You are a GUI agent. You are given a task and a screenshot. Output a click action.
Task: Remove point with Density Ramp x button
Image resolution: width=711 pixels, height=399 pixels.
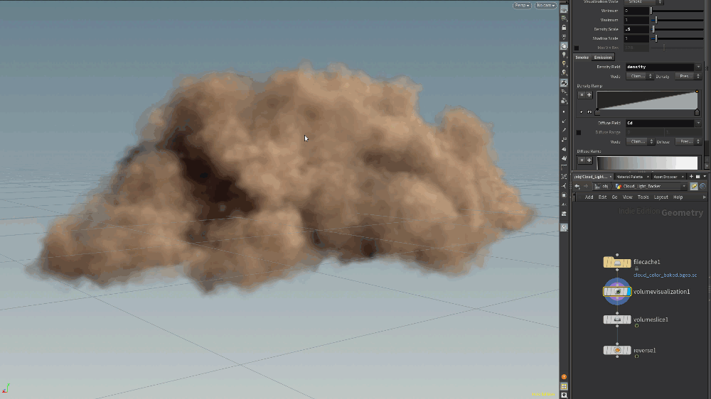coord(582,94)
